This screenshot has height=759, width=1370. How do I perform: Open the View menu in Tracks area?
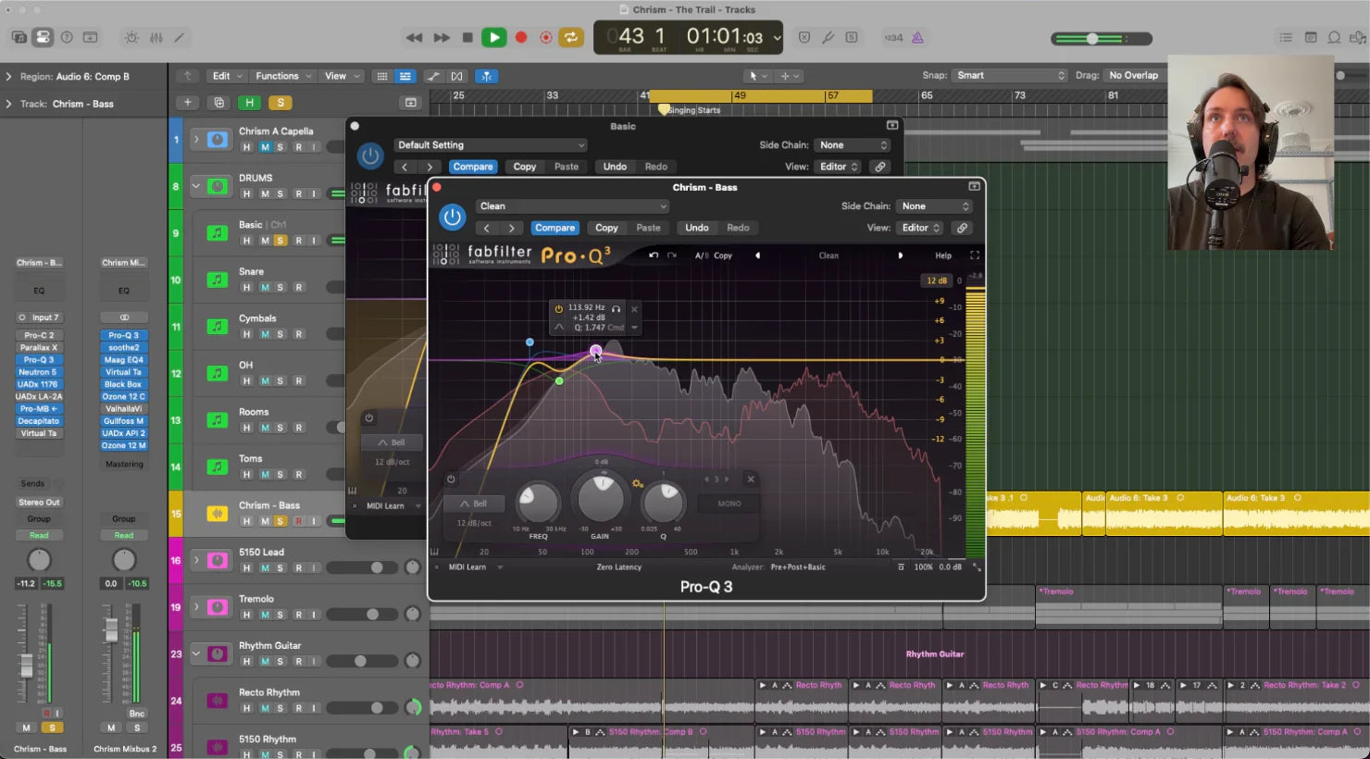click(x=341, y=76)
